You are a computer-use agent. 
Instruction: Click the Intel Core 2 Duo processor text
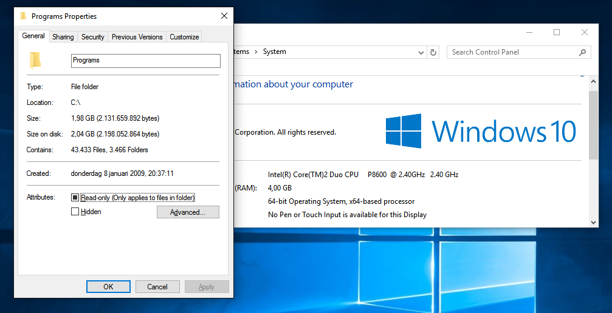coord(363,175)
